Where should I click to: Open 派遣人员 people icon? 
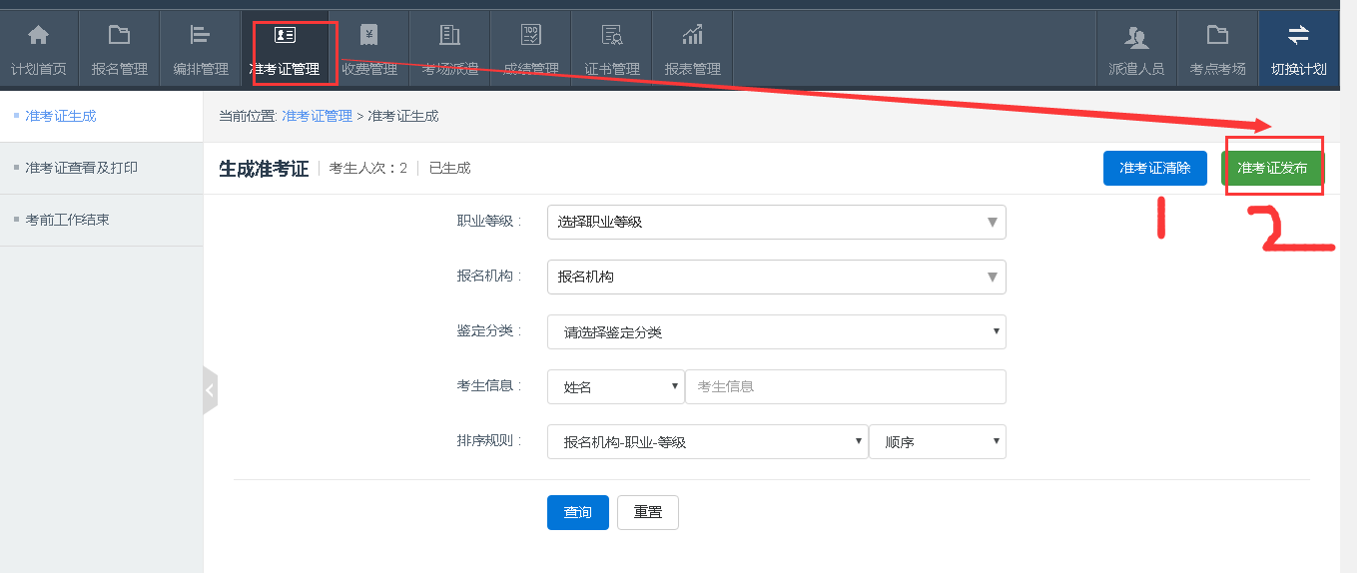pos(1136,37)
